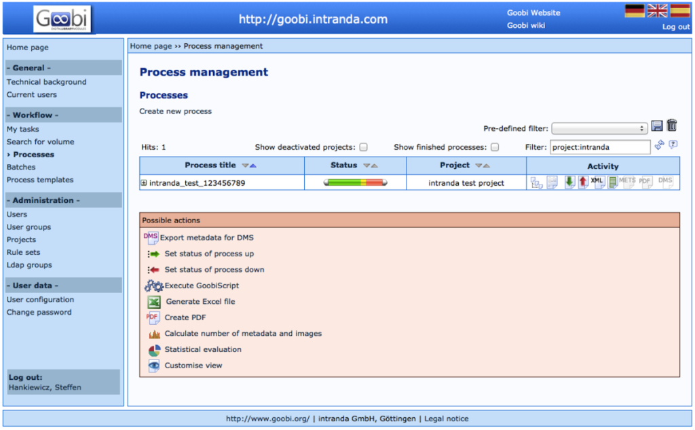Click the Create new process link
Screen dimensions: 695x430
pos(176,111)
